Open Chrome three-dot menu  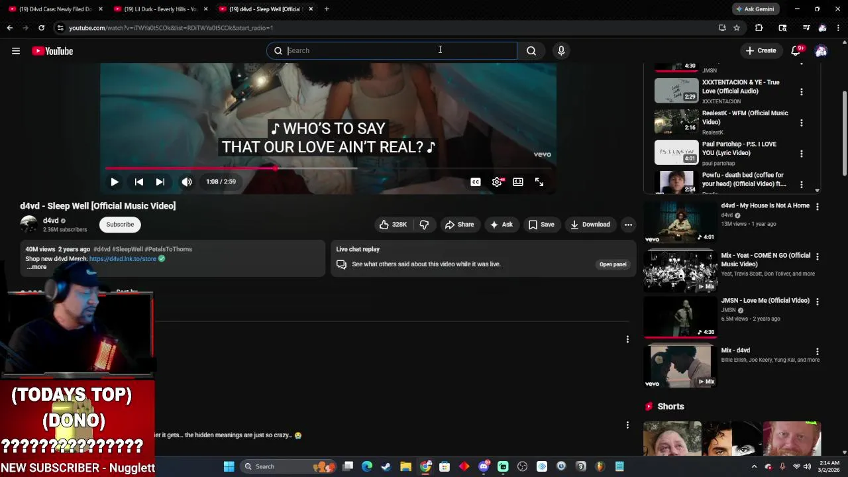tap(839, 28)
